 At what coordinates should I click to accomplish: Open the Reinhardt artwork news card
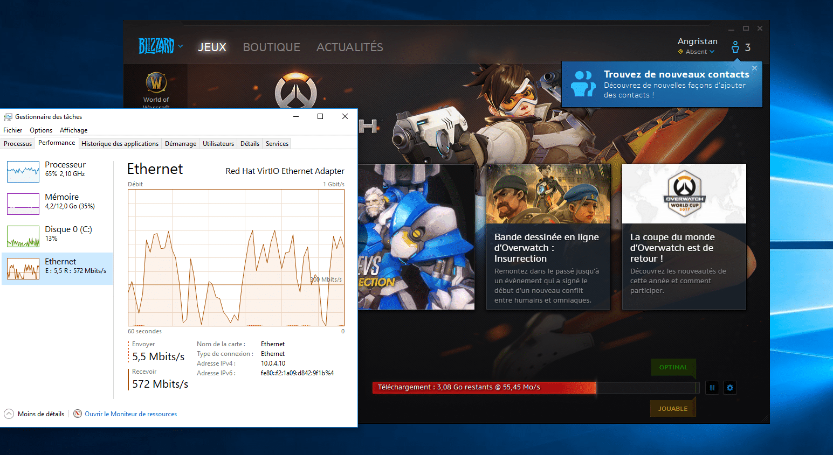point(416,237)
